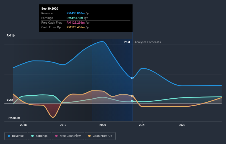Toggle the Cash From Op legend button
The width and height of the screenshot is (226, 144).
(x=100, y=136)
